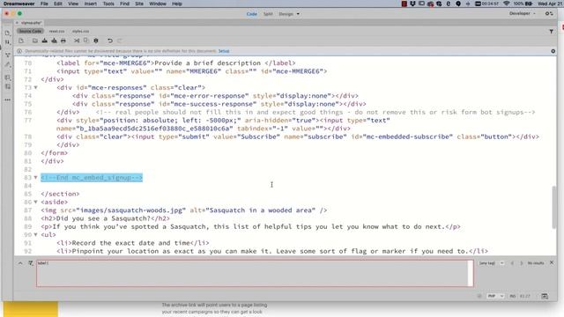The height and width of the screenshot is (317, 564).
Task: Go to previous find result arrow
Action: point(512,263)
